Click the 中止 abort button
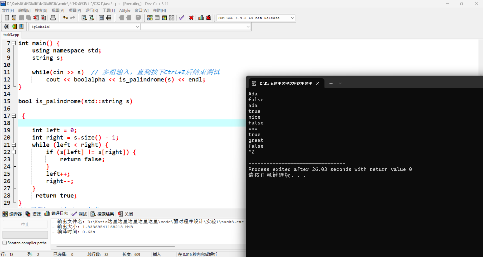Screen dimensions: 483x257 (x=25, y=224)
